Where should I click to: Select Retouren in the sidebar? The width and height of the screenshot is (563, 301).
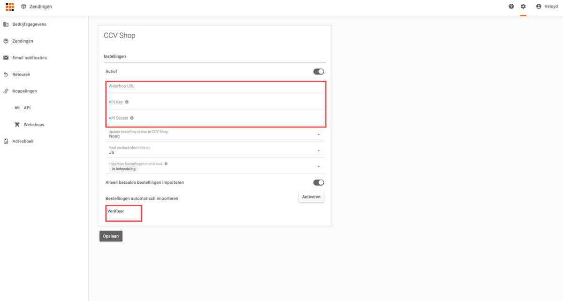pyautogui.click(x=21, y=75)
